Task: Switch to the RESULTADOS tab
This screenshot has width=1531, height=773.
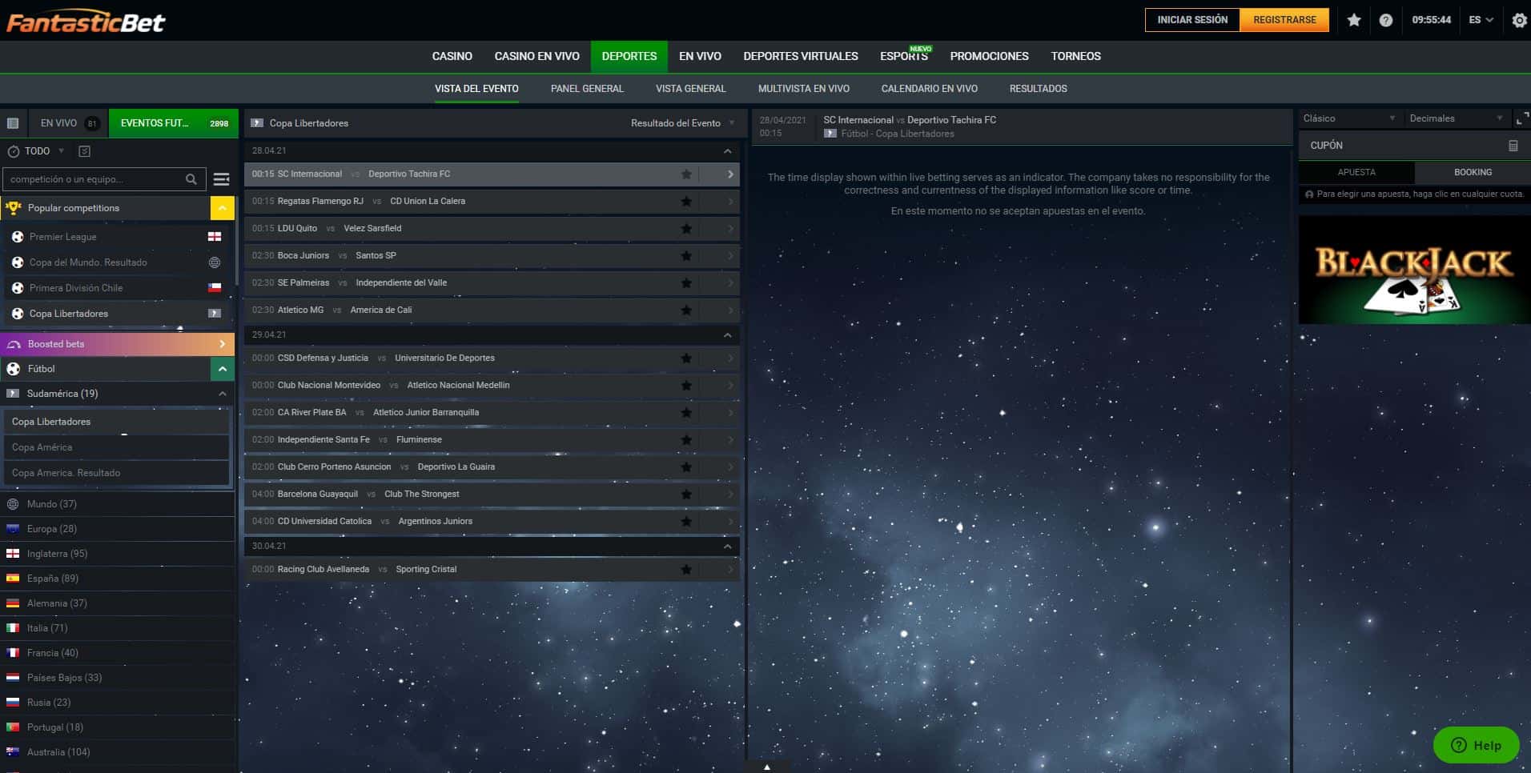Action: (1038, 89)
